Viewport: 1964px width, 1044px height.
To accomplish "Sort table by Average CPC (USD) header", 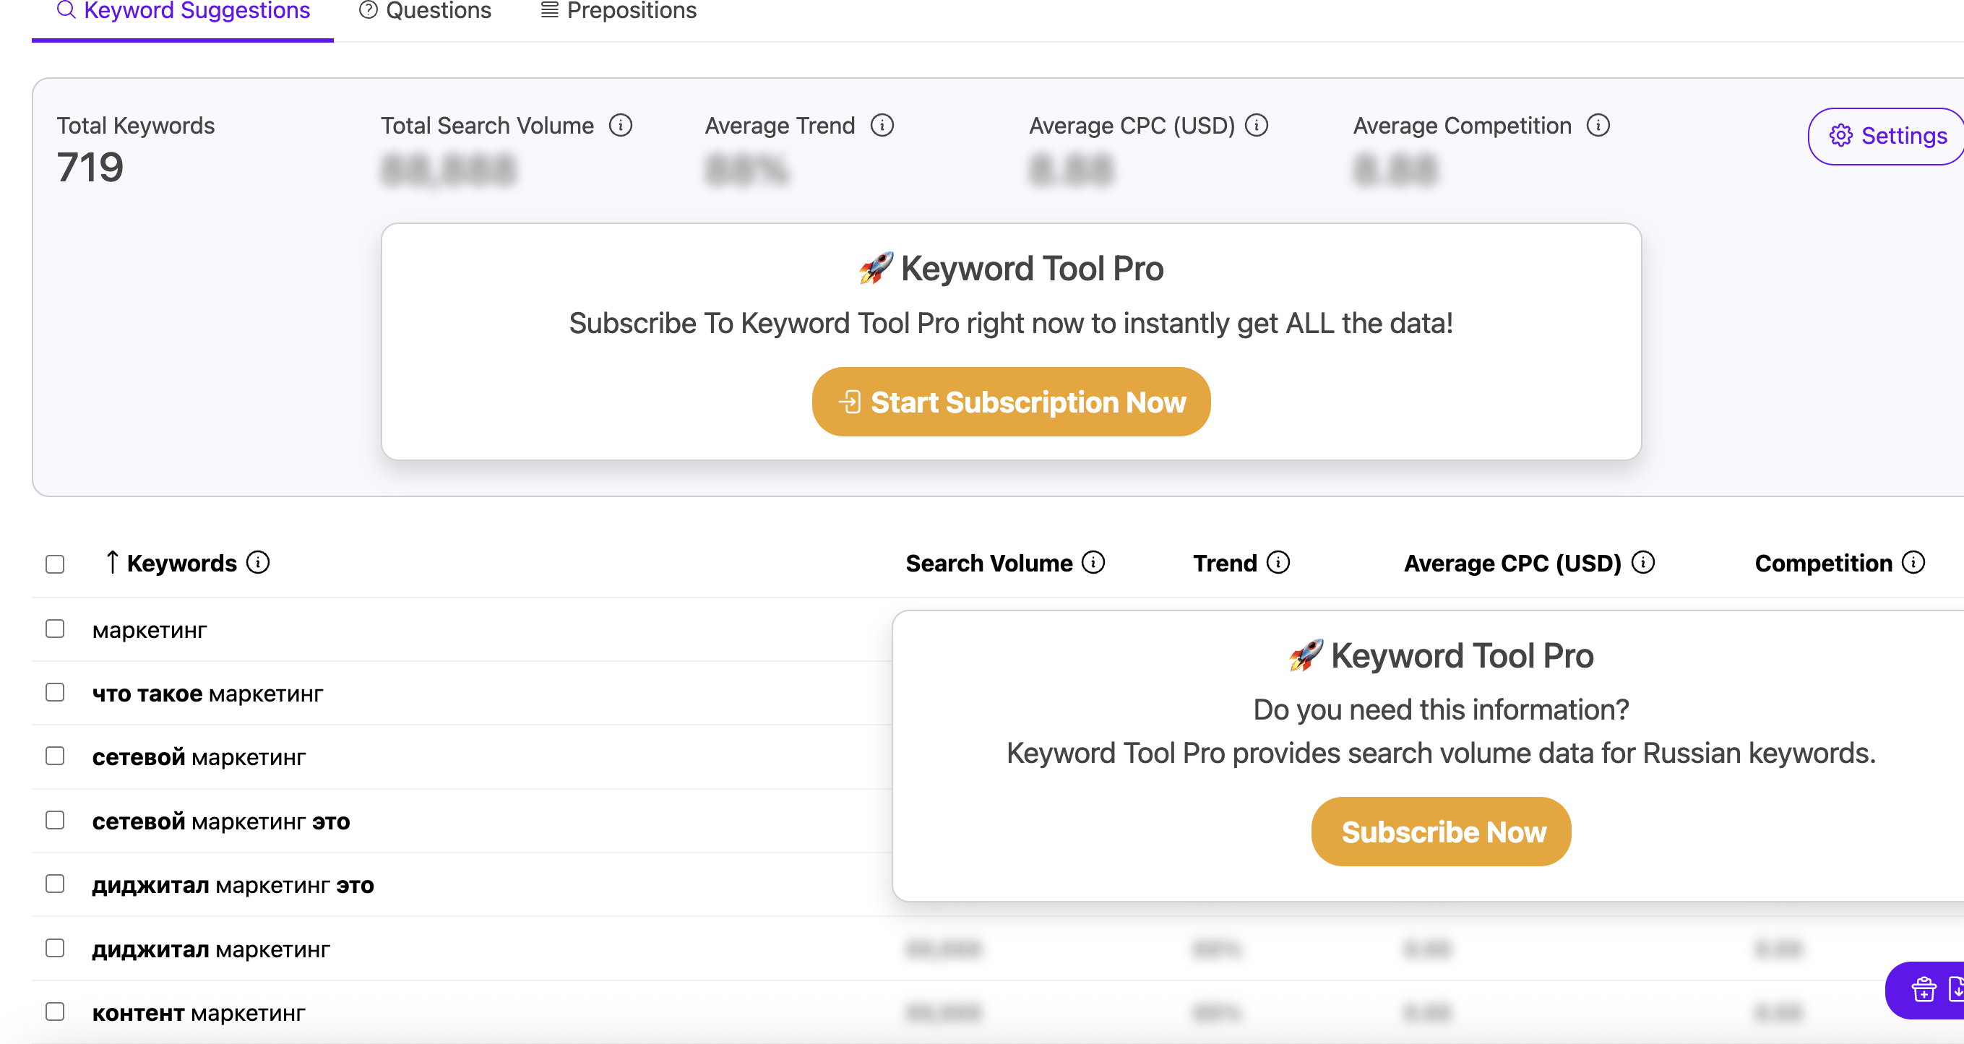I will tap(1512, 563).
